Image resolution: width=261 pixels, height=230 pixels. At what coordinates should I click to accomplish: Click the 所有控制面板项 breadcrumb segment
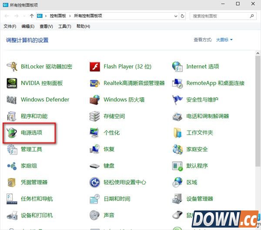click(x=88, y=16)
